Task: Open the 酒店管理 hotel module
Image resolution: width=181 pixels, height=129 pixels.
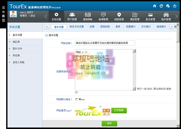Action: click(135, 16)
